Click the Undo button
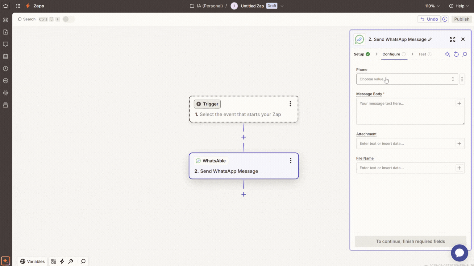Screen dimensions: 474x266 tap(429, 19)
